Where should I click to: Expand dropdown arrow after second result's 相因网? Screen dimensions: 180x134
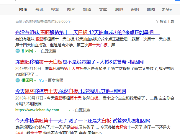(35, 80)
